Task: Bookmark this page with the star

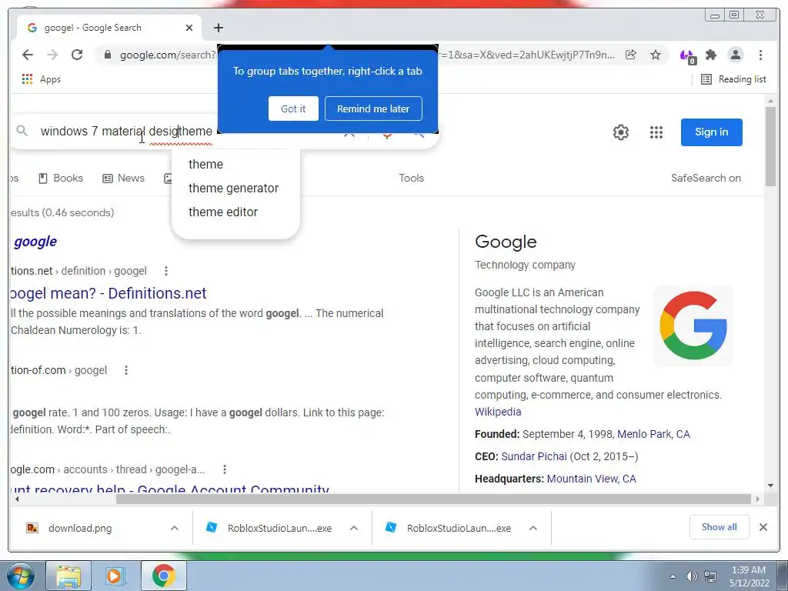Action: (x=656, y=55)
